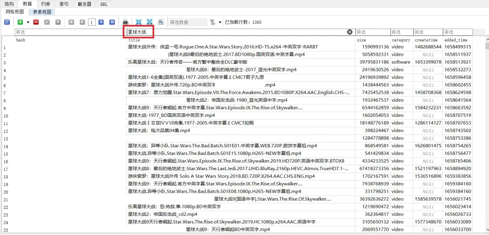Image resolution: width=489 pixels, height=235 pixels.
Task: Click the 筛选数据 filter input field
Action: click(188, 22)
